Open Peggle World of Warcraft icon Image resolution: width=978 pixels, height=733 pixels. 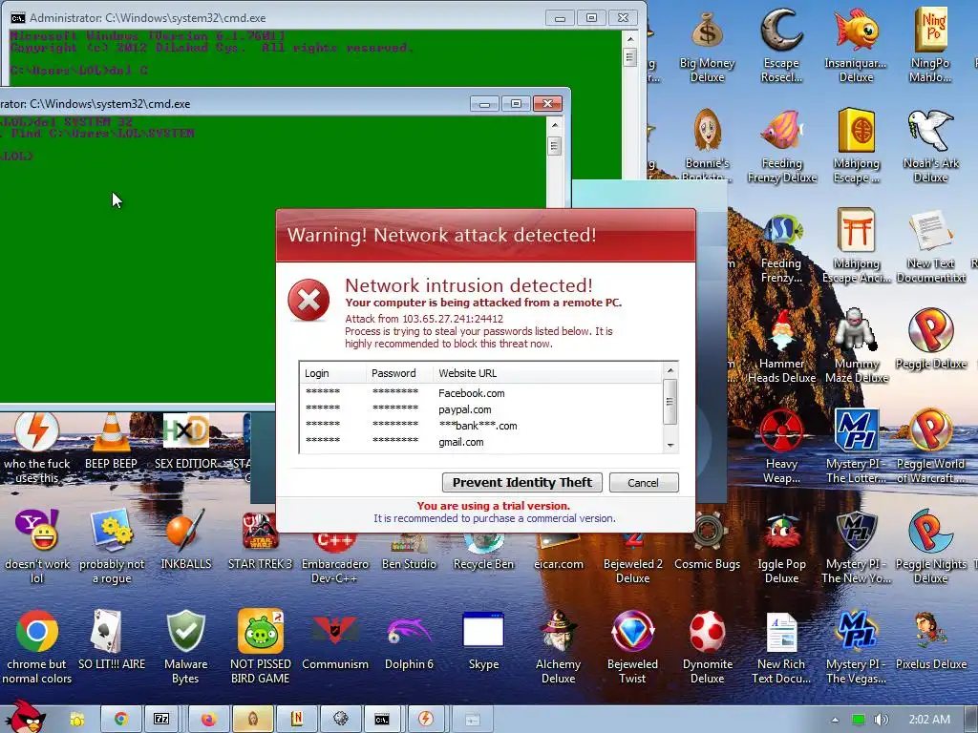[x=930, y=447]
